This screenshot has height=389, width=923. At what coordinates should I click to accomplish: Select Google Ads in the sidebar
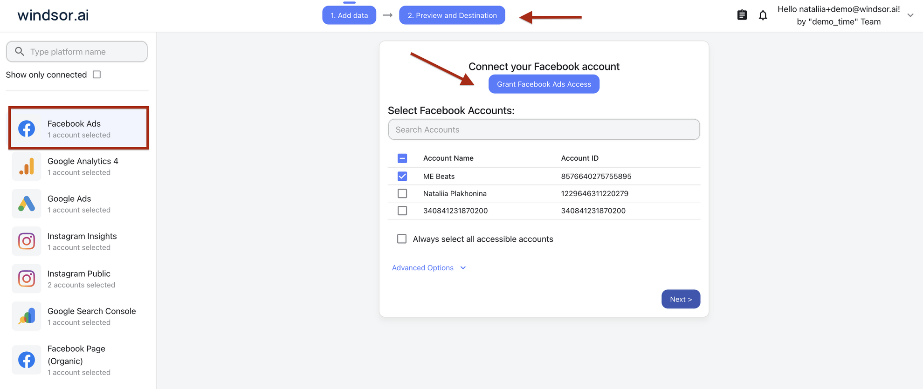pyautogui.click(x=79, y=204)
